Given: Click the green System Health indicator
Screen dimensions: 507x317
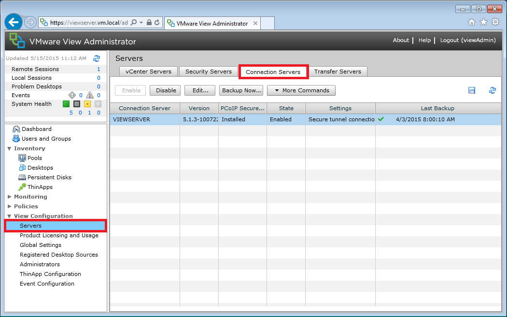Looking at the screenshot, I should [66, 104].
